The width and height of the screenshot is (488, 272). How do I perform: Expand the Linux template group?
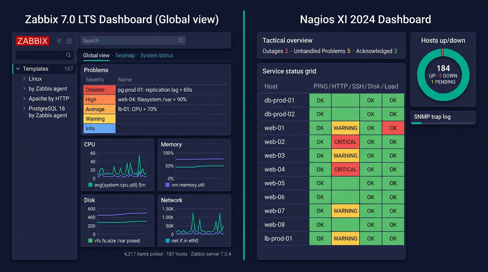coord(24,79)
